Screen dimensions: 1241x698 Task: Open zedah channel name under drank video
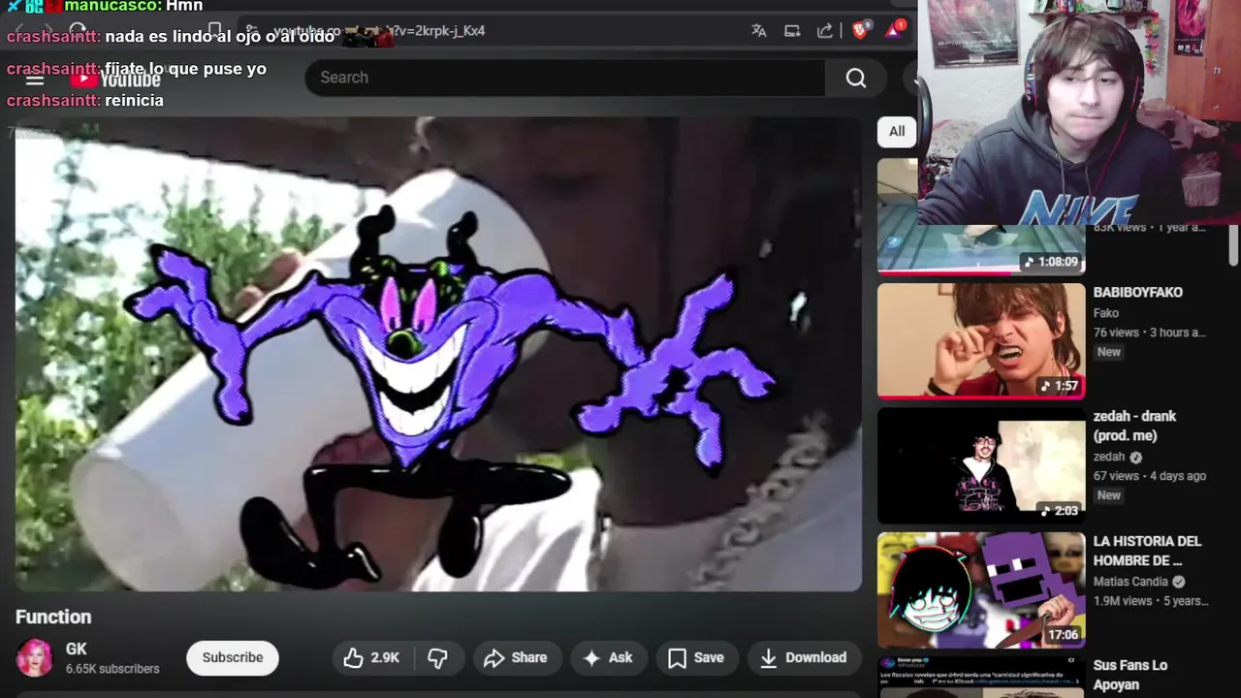pyautogui.click(x=1109, y=457)
